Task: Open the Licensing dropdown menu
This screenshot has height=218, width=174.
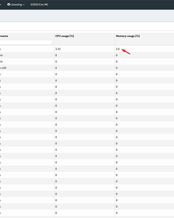Action: click(x=16, y=5)
